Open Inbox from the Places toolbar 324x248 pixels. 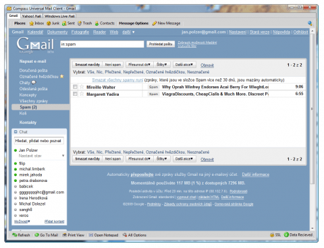click(x=36, y=23)
